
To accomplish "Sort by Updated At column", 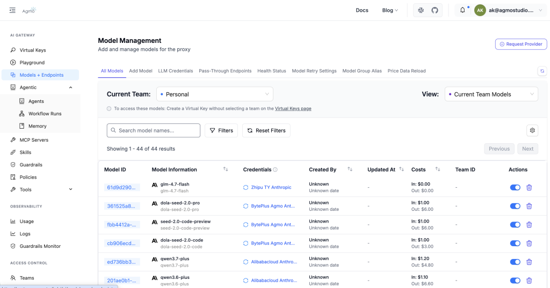I will coord(401,169).
